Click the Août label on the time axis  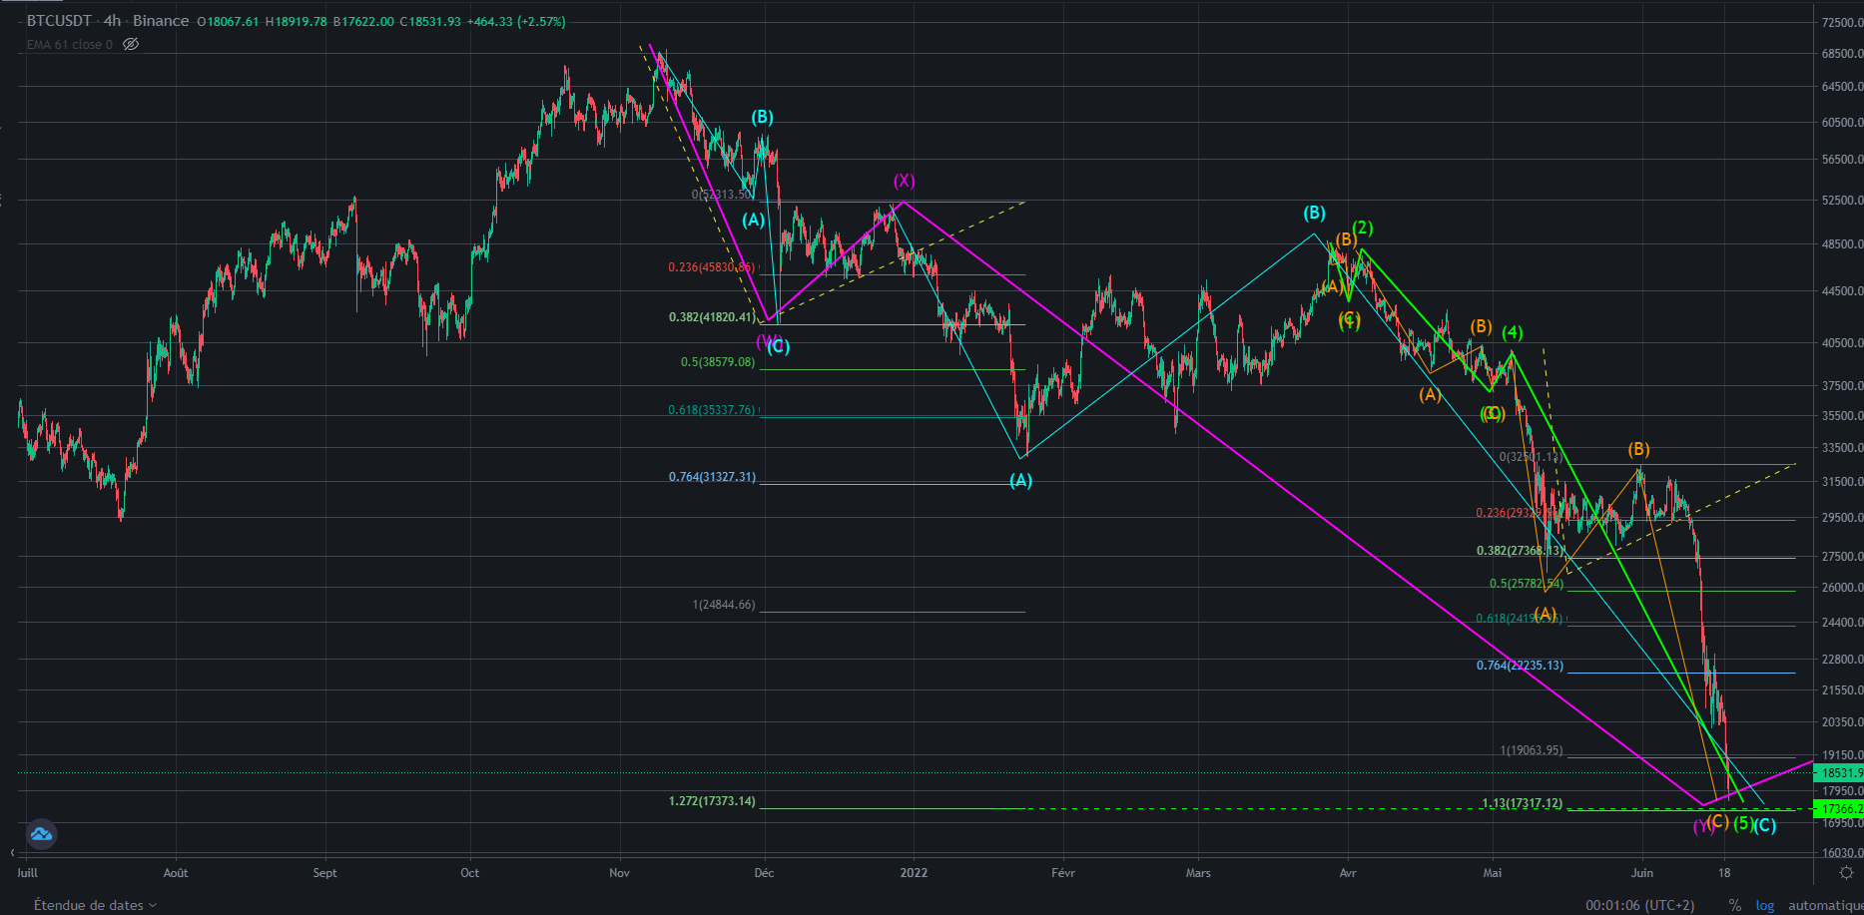tap(176, 873)
